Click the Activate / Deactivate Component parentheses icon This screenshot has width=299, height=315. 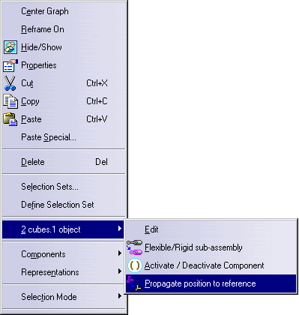pyautogui.click(x=135, y=265)
